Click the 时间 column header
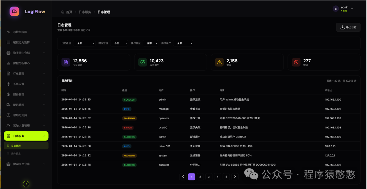The width and height of the screenshot is (367, 189). pyautogui.click(x=64, y=90)
